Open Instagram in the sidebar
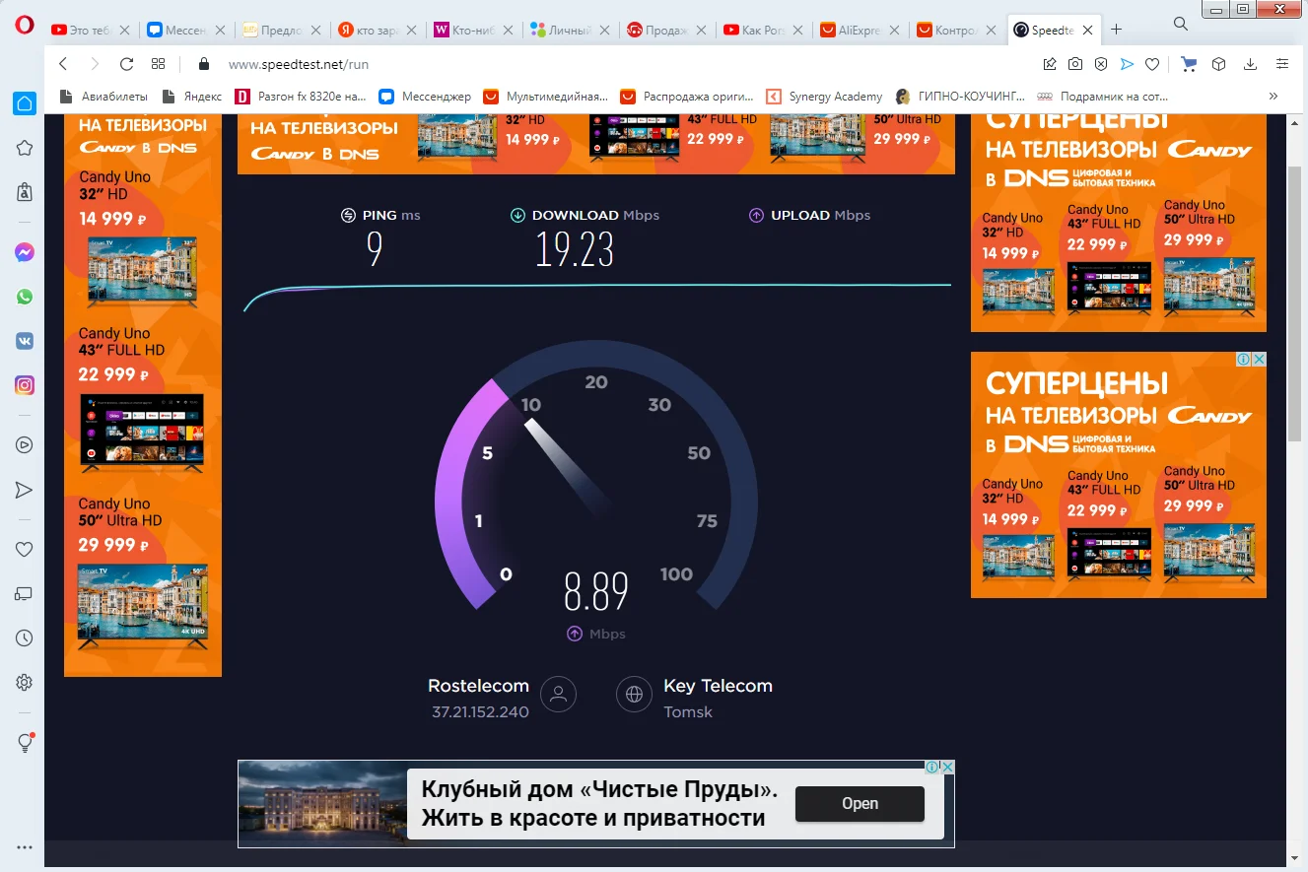The image size is (1308, 872). coord(24,385)
